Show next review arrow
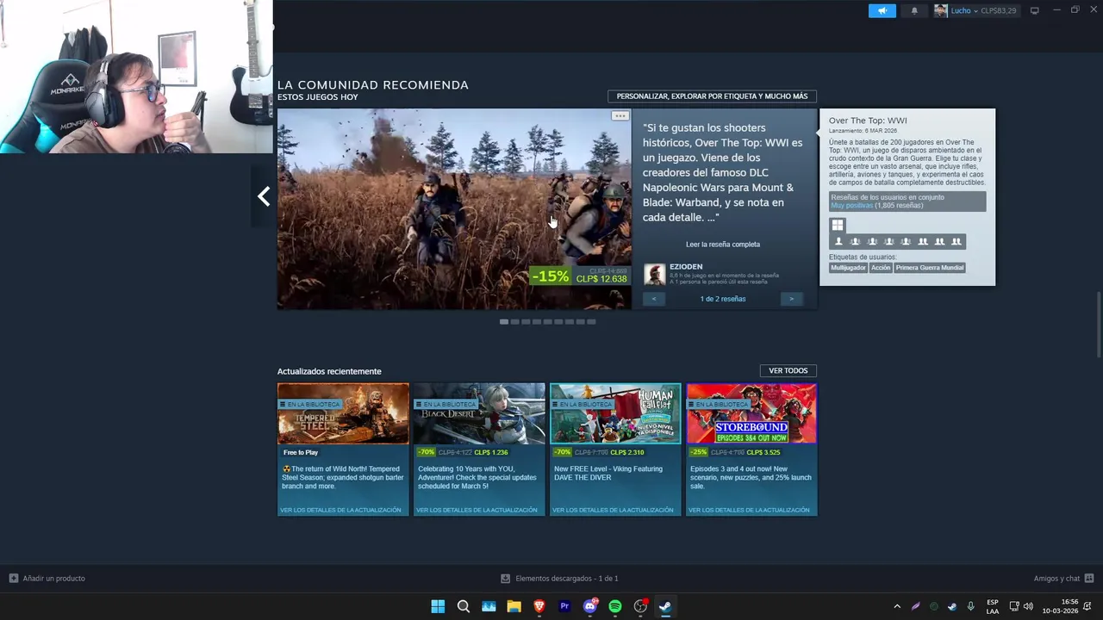The height and width of the screenshot is (620, 1103). click(x=792, y=299)
